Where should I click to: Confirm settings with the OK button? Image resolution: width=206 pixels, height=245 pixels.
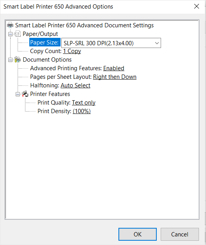tap(138, 234)
